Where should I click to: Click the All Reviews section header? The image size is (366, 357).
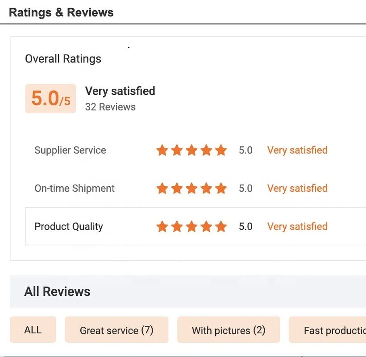57,291
